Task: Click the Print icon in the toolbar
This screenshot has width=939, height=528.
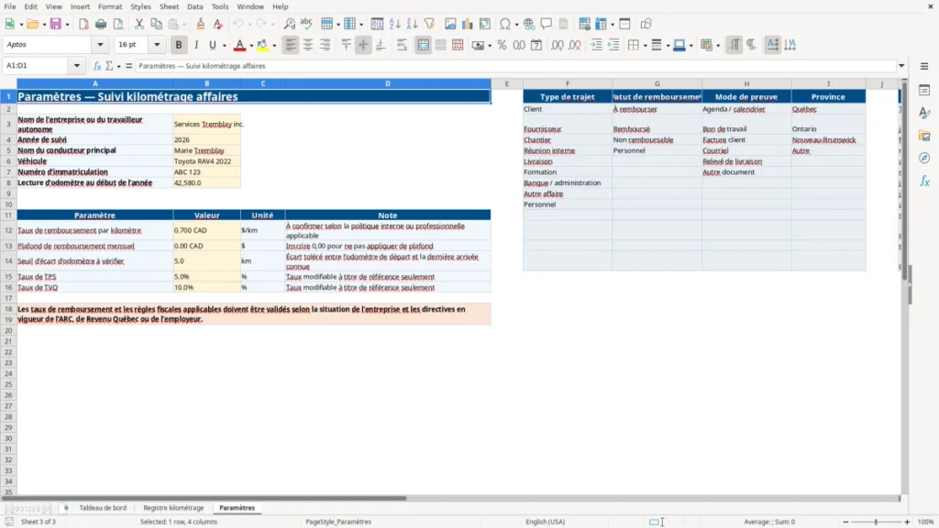Action: (x=101, y=24)
